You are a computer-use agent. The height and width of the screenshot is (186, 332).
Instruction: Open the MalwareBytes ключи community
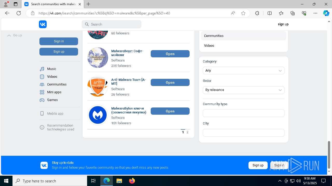click(170, 111)
